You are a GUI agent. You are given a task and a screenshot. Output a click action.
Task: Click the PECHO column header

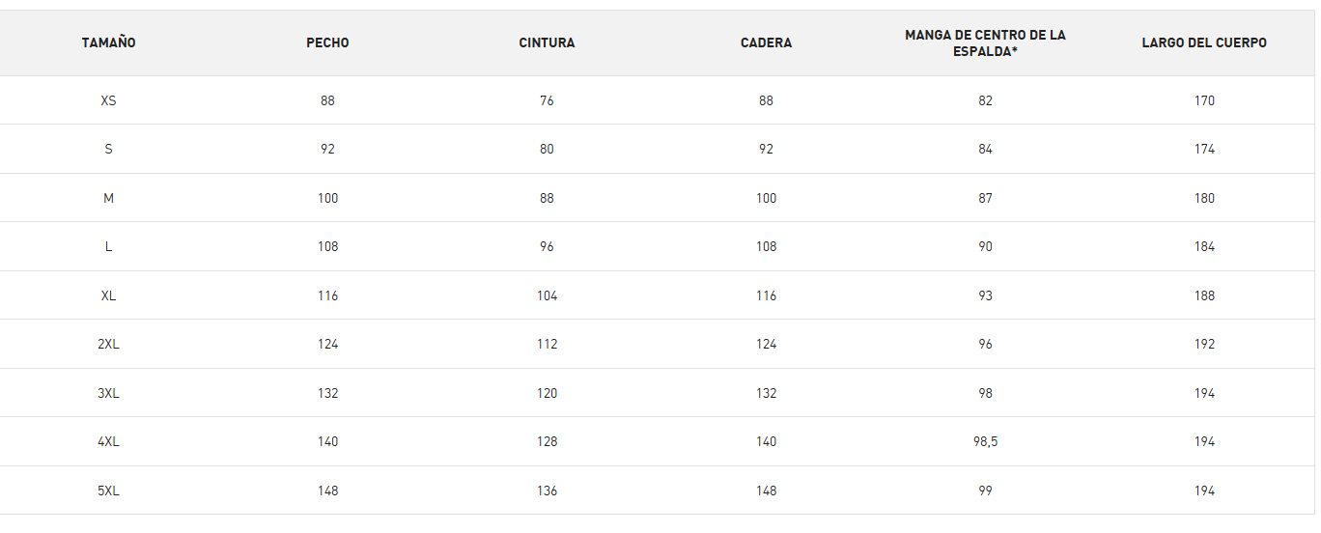tap(327, 43)
